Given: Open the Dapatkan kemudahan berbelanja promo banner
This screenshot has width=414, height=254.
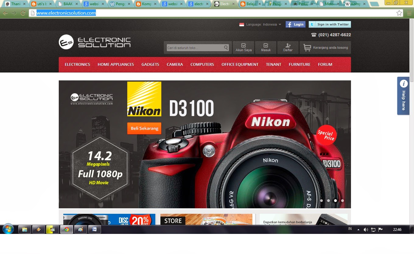Looking at the screenshot, I should pyautogui.click(x=303, y=219).
